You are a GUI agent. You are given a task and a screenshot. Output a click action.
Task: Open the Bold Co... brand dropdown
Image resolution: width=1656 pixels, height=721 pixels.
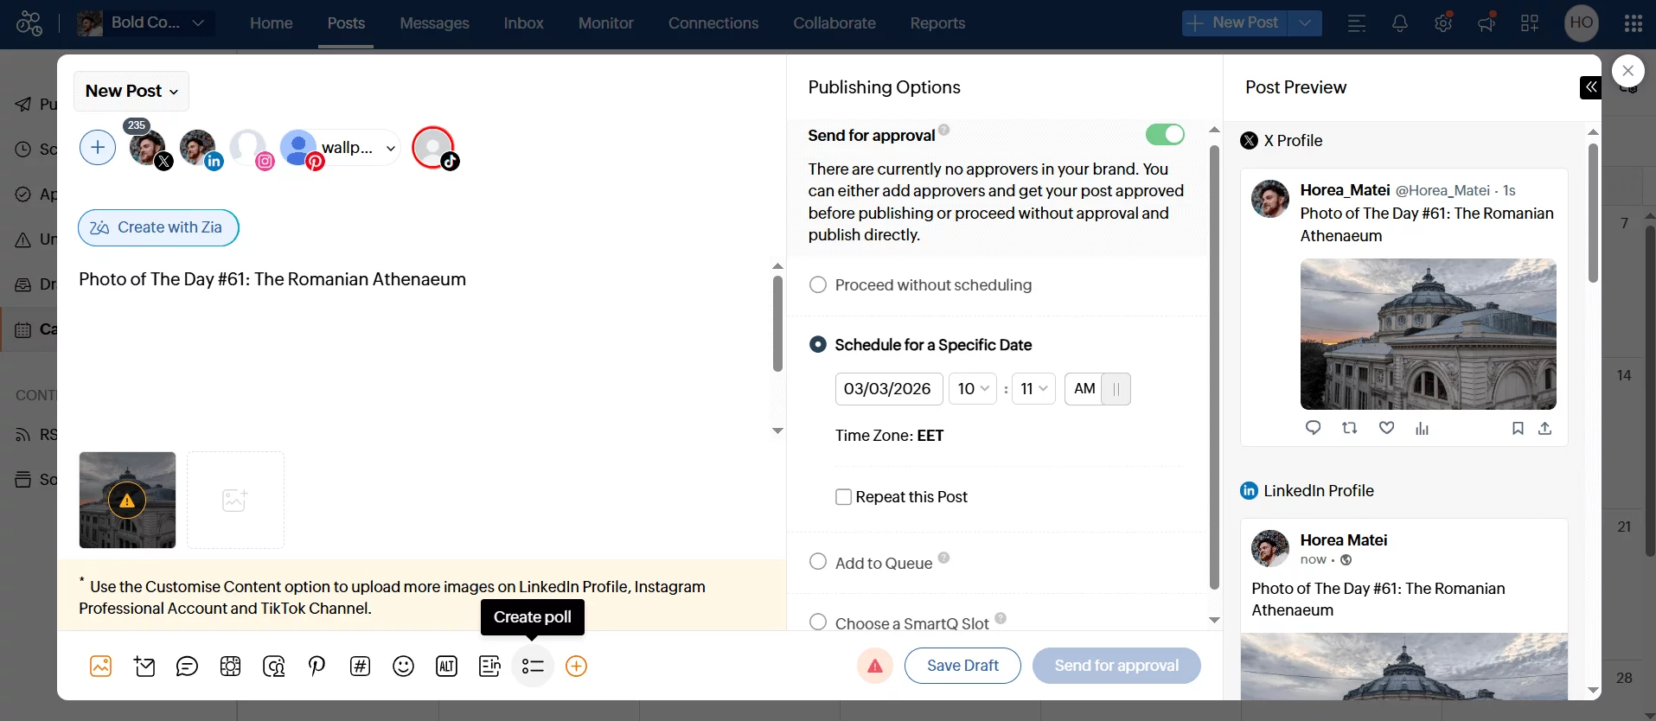tap(144, 23)
